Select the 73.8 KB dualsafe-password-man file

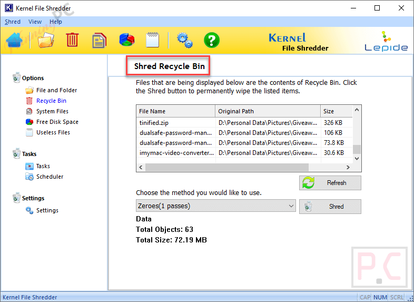(244, 143)
